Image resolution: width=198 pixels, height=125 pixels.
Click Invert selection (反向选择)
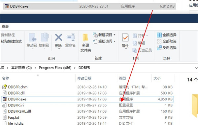point(167,48)
